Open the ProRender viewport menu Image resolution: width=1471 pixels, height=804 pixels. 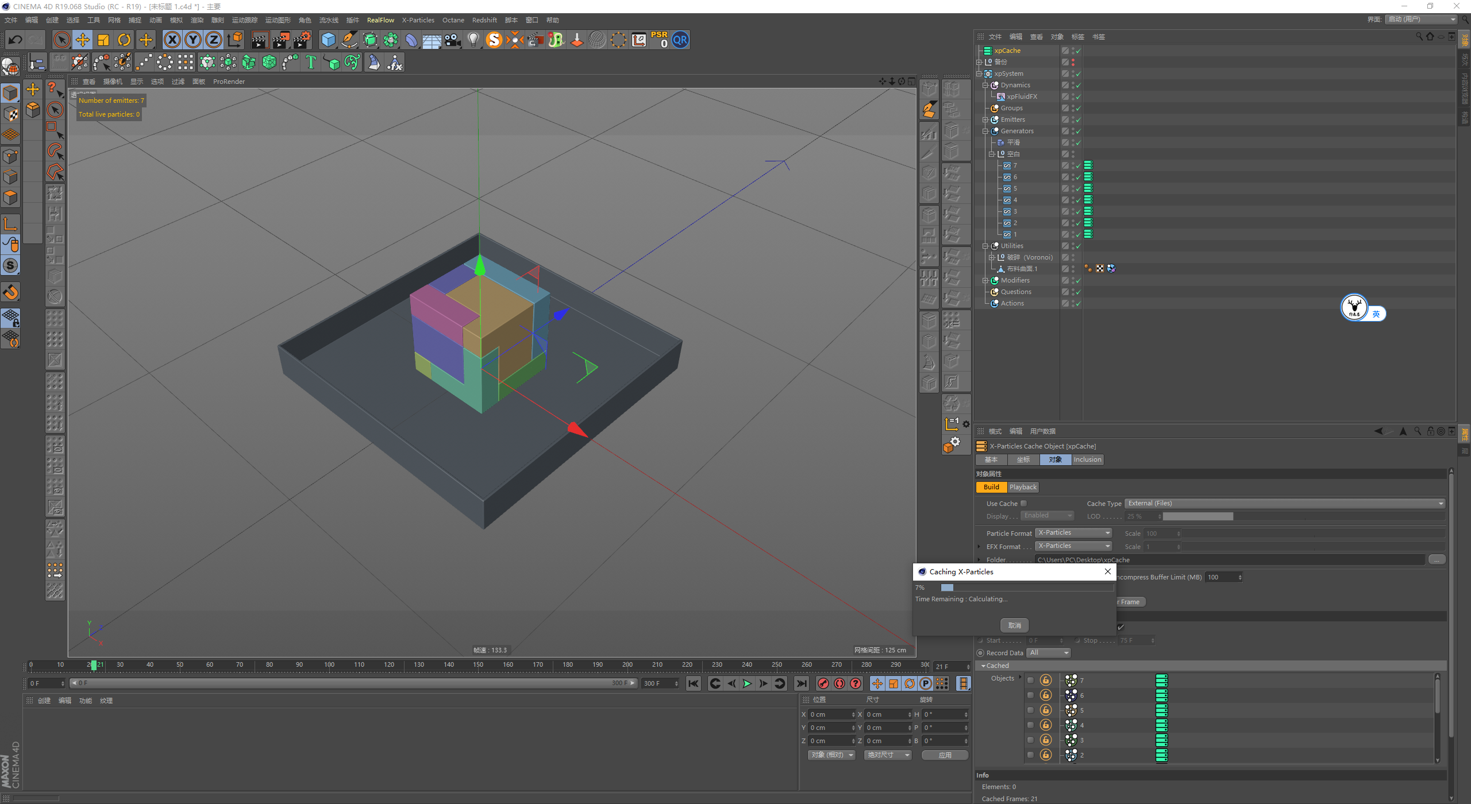pos(229,82)
